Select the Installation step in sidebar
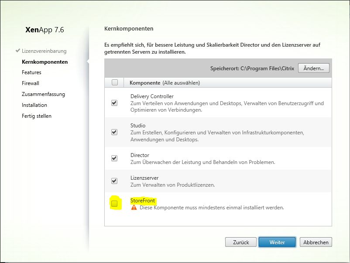The height and width of the screenshot is (263, 350). point(34,105)
